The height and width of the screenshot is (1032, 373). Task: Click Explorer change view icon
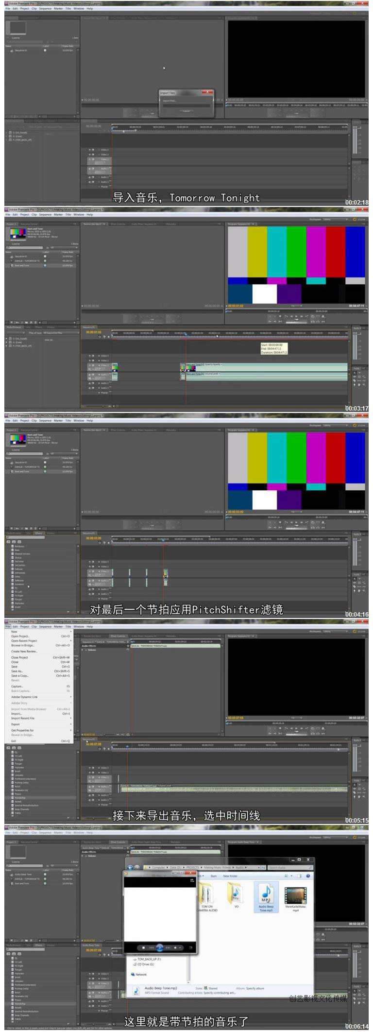click(x=287, y=876)
